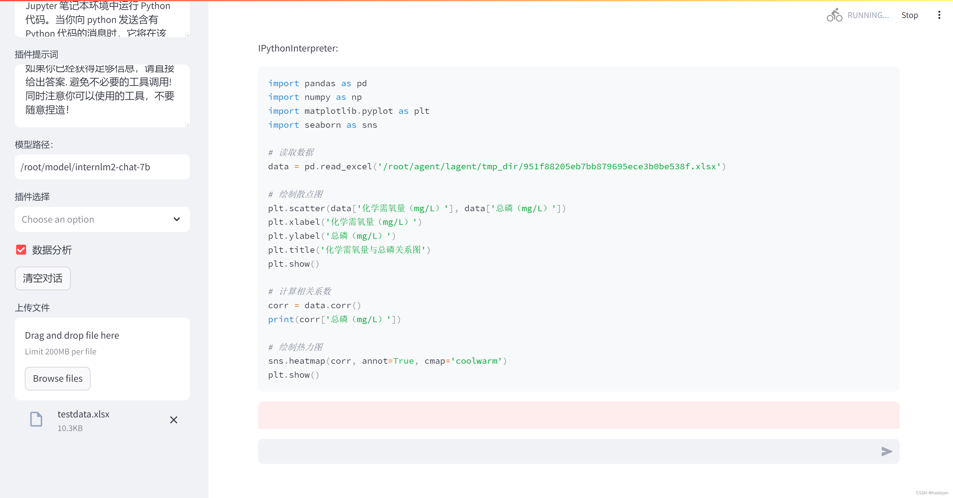Click the plt.title line in code

[349, 250]
